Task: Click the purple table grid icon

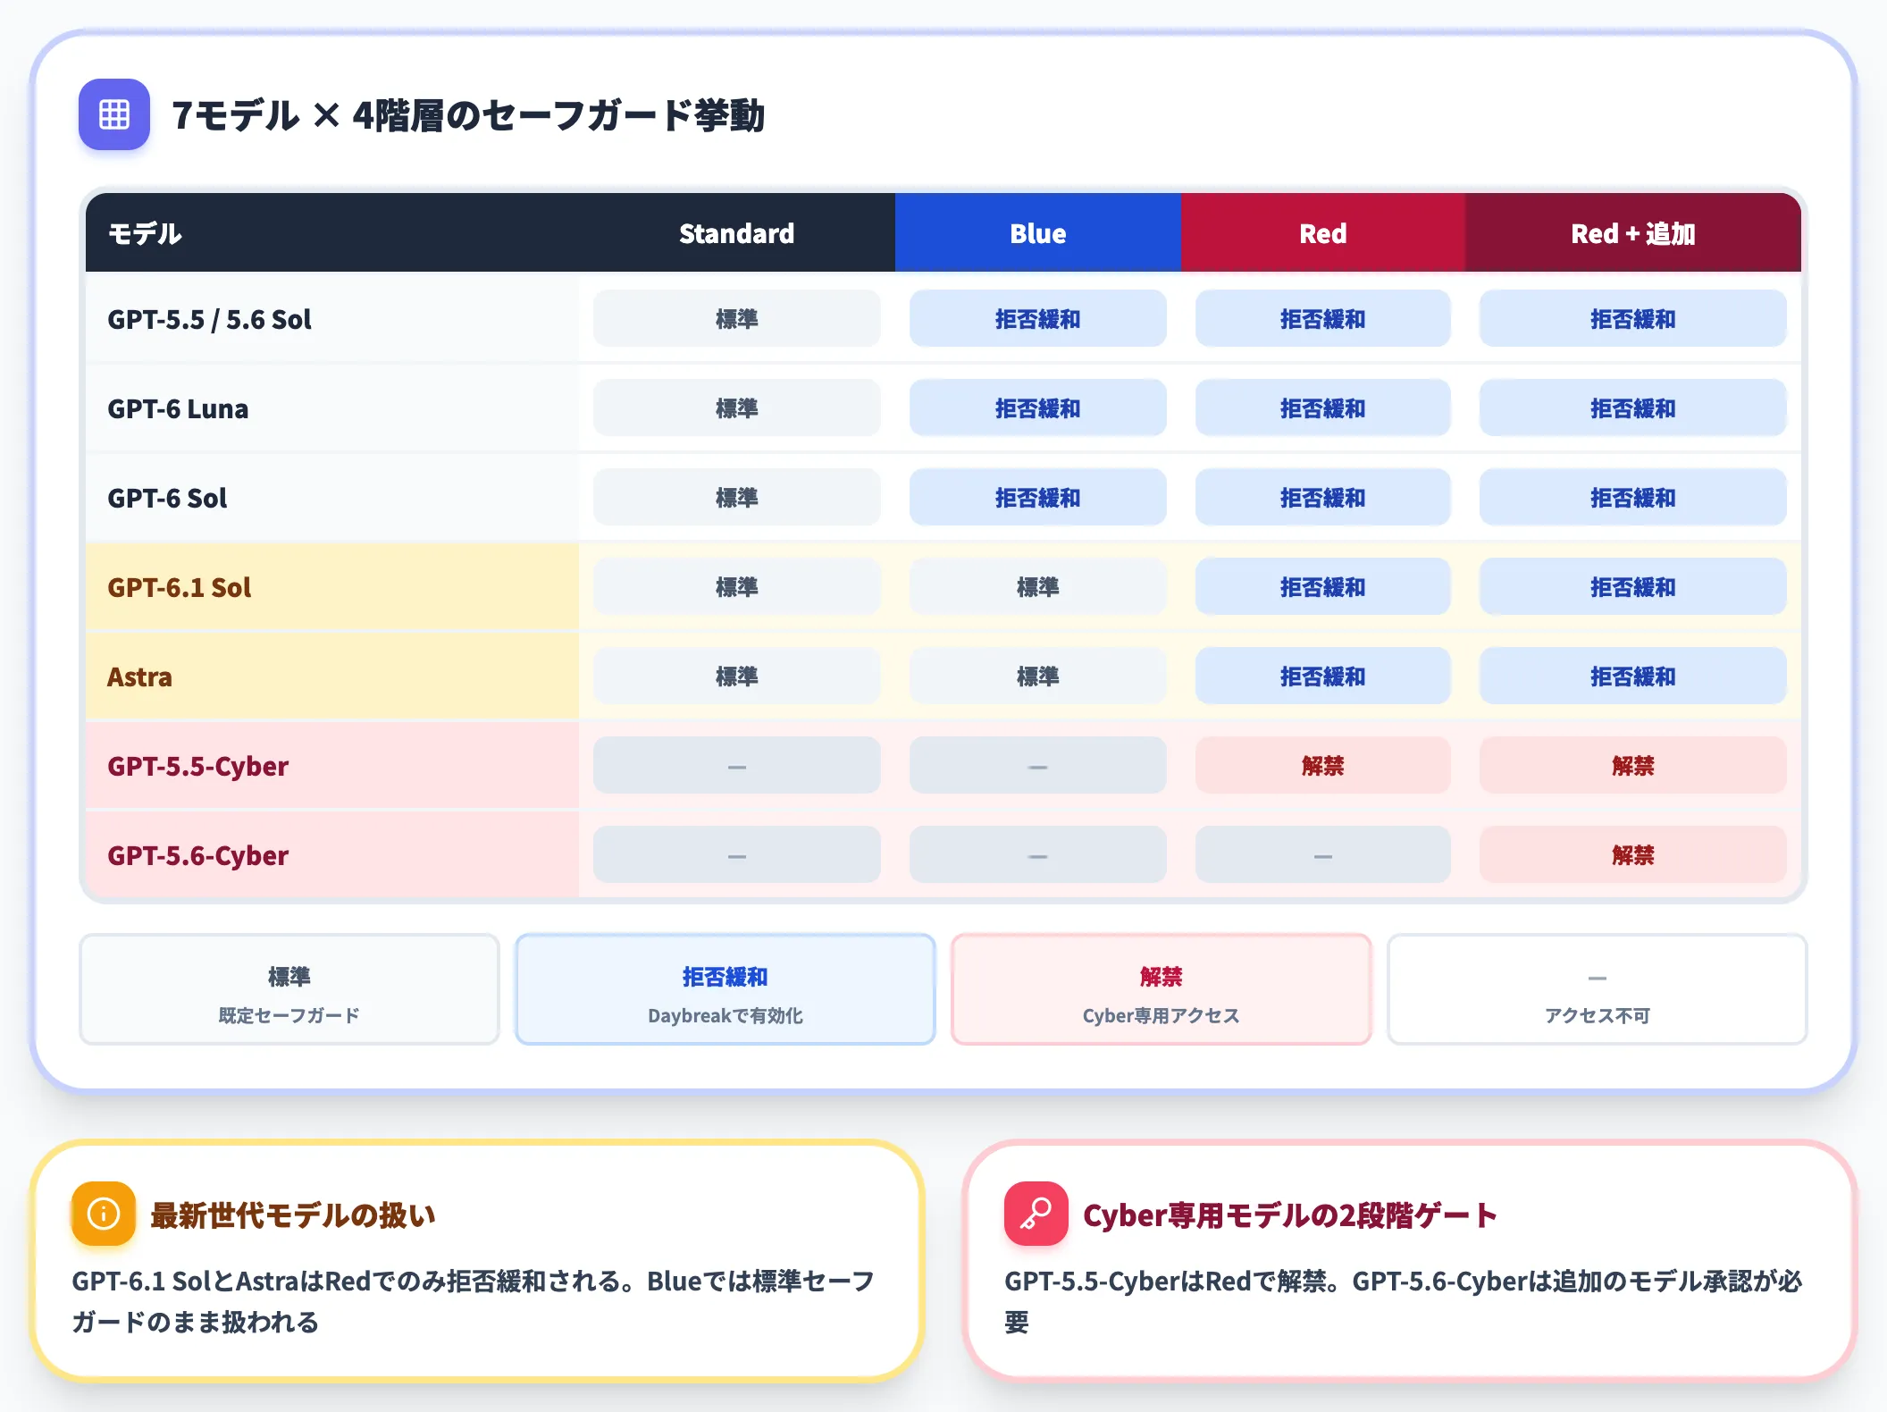Action: click(x=113, y=114)
